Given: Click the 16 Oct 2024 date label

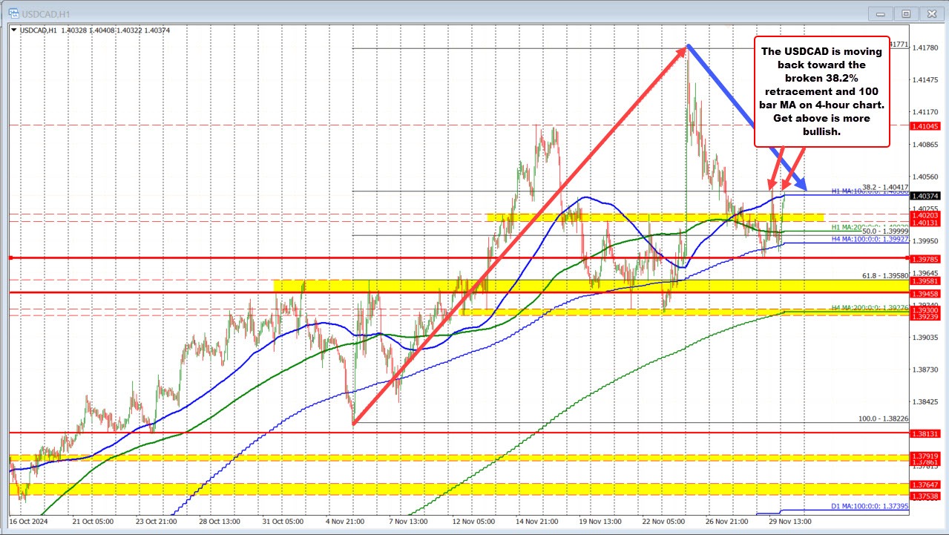Looking at the screenshot, I should [30, 522].
